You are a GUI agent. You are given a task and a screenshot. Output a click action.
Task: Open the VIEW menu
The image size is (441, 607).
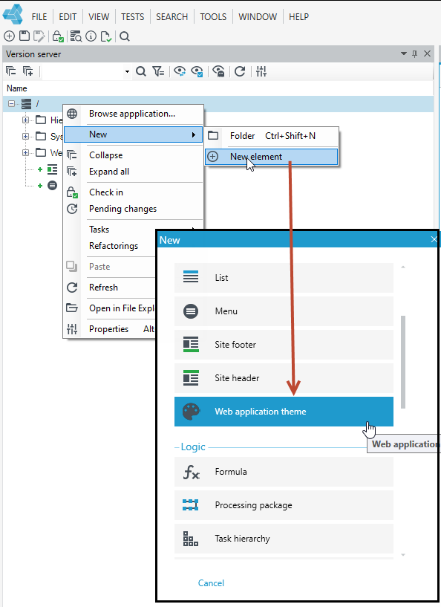99,16
